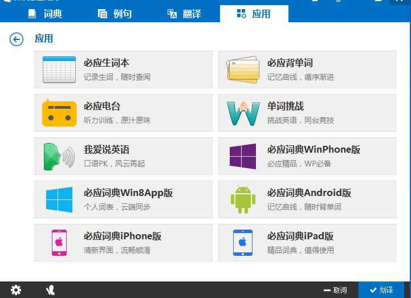Click the 记忆曲线，随时背单词 description

pyautogui.click(x=304, y=207)
